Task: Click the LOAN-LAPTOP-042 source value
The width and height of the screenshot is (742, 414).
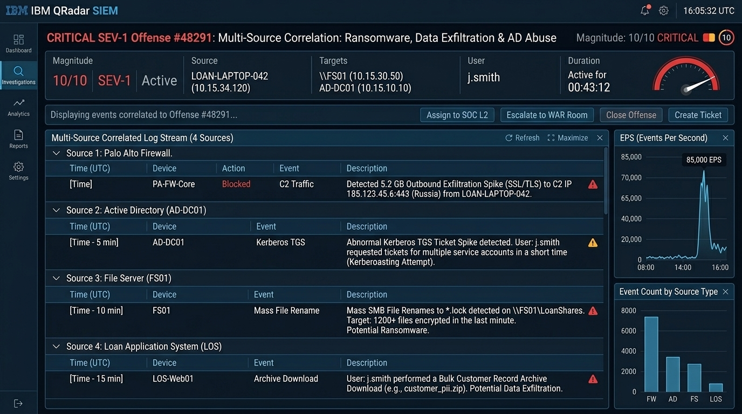Action: (x=230, y=76)
